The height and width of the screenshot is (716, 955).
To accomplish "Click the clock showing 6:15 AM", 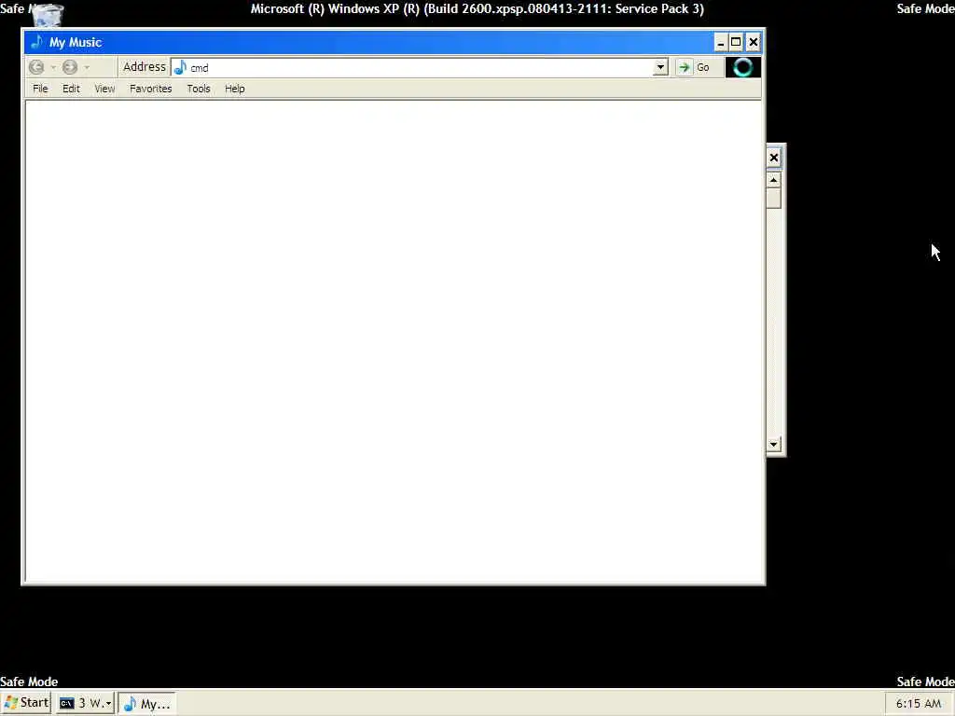I will pos(919,704).
